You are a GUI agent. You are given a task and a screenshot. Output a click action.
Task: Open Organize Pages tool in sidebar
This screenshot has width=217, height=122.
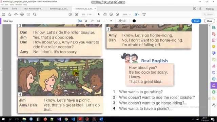click(x=214, y=40)
